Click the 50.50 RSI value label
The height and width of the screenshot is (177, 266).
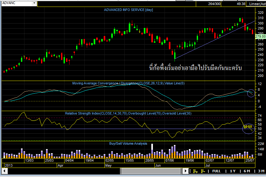pyautogui.click(x=248, y=126)
